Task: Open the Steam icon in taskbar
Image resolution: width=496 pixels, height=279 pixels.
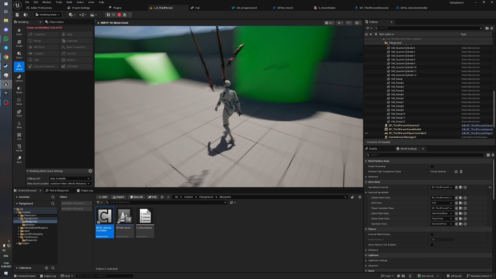Action: pyautogui.click(x=6, y=66)
